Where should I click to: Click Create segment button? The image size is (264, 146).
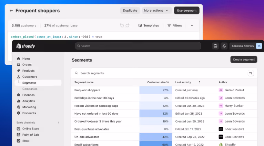click(244, 60)
